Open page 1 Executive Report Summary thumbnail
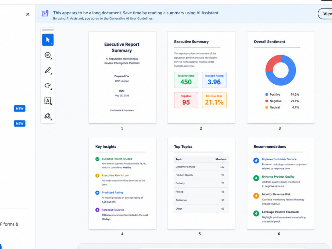Image resolution: width=332 pixels, height=249 pixels. pyautogui.click(x=123, y=77)
